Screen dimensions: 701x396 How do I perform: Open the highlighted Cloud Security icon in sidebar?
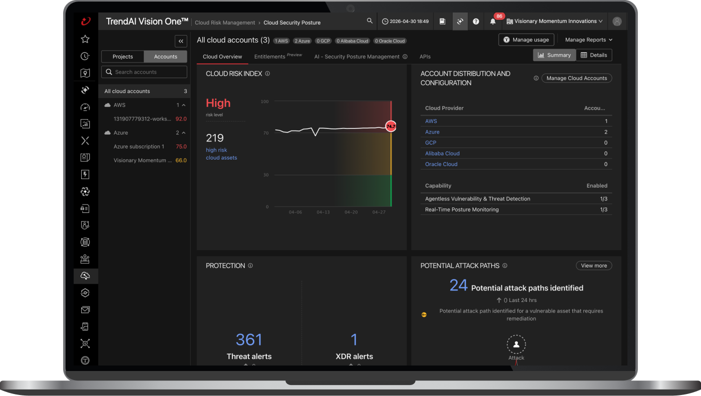(x=85, y=276)
